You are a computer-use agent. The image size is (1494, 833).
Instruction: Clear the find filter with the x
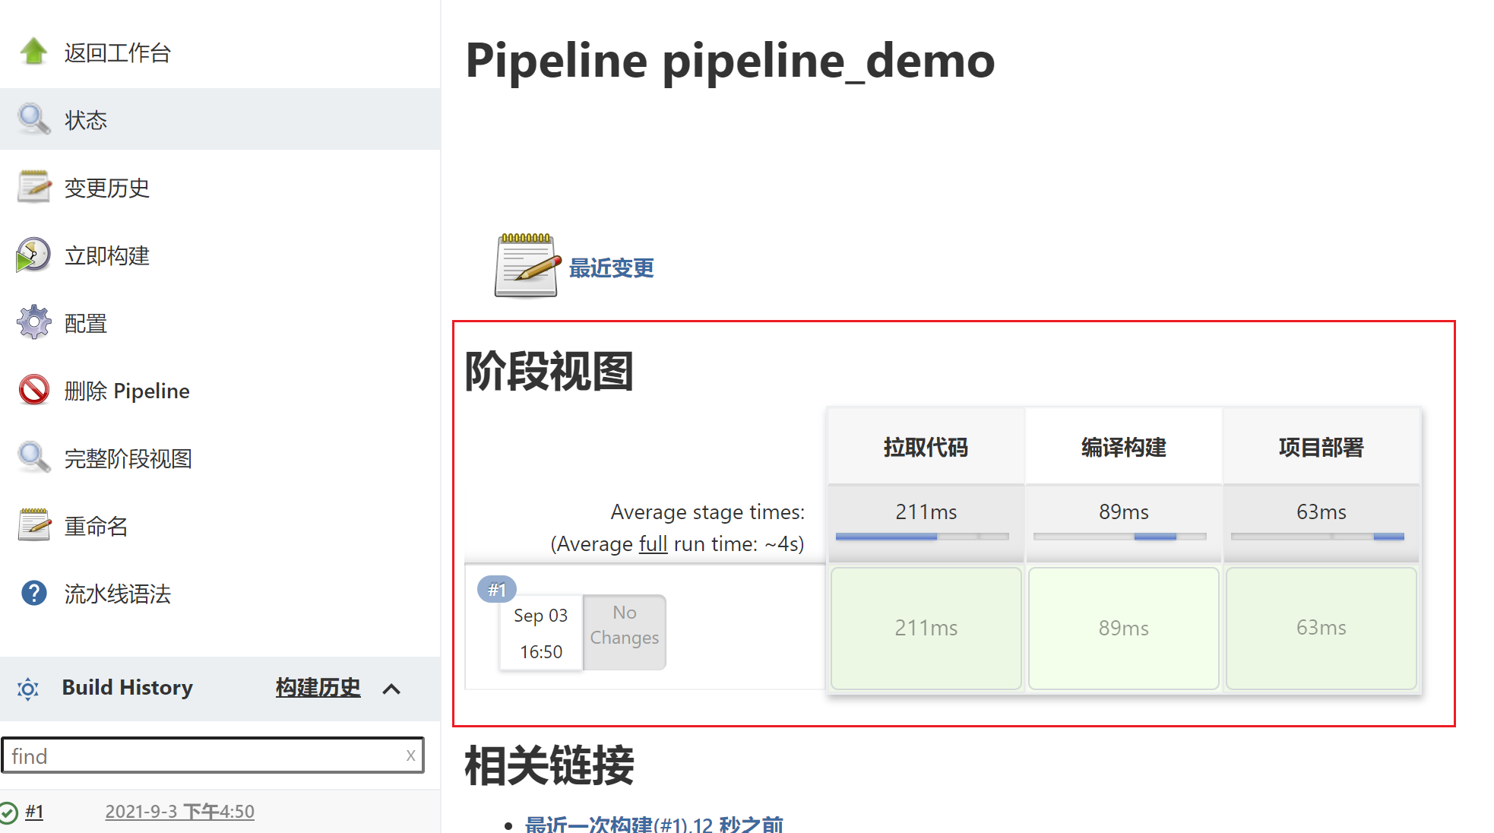pos(410,755)
